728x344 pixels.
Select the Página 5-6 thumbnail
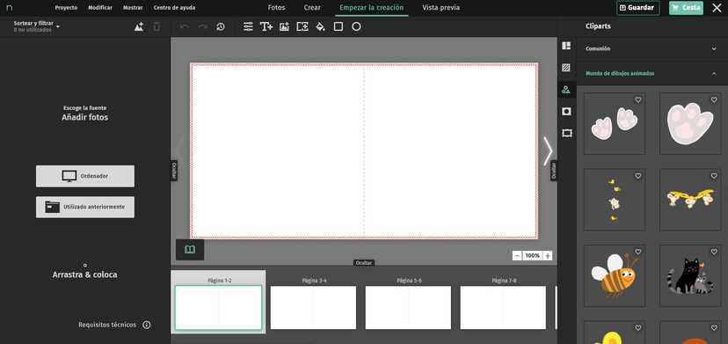coord(408,308)
